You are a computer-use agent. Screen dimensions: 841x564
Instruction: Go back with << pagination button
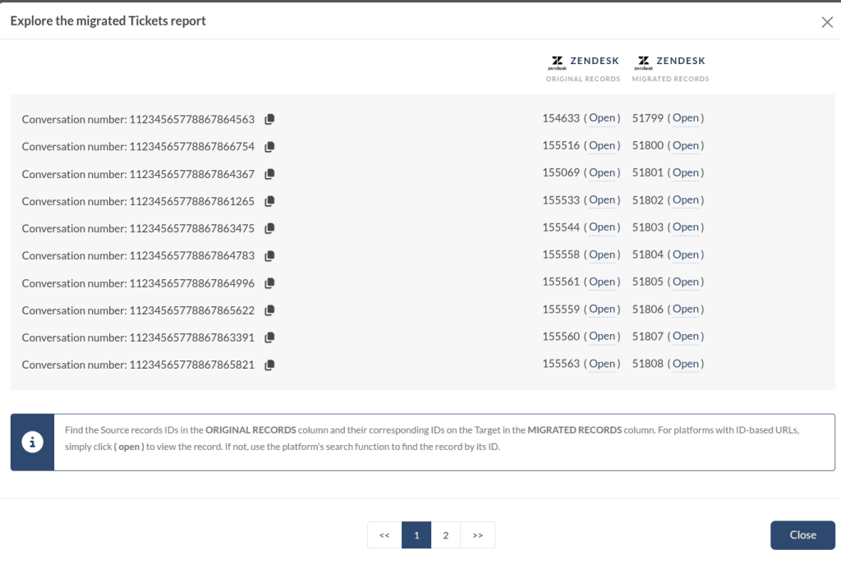point(384,535)
